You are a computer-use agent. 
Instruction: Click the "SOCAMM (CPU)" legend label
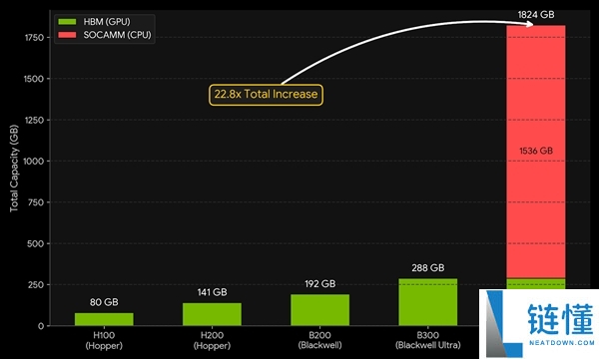117,35
